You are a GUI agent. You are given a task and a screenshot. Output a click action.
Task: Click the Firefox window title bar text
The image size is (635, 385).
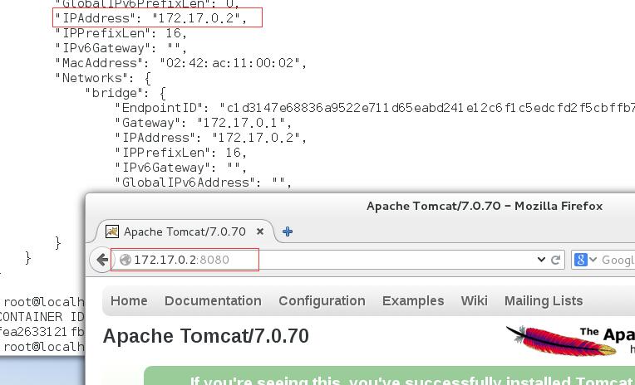(x=485, y=206)
